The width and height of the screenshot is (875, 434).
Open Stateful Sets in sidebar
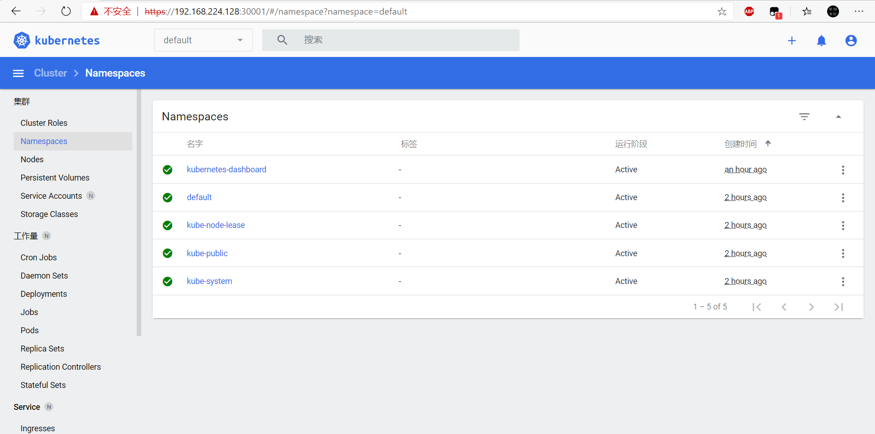click(43, 385)
